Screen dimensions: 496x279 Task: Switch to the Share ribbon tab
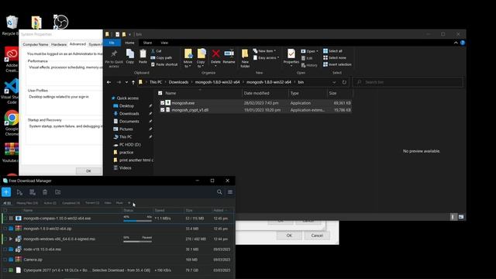click(x=147, y=43)
